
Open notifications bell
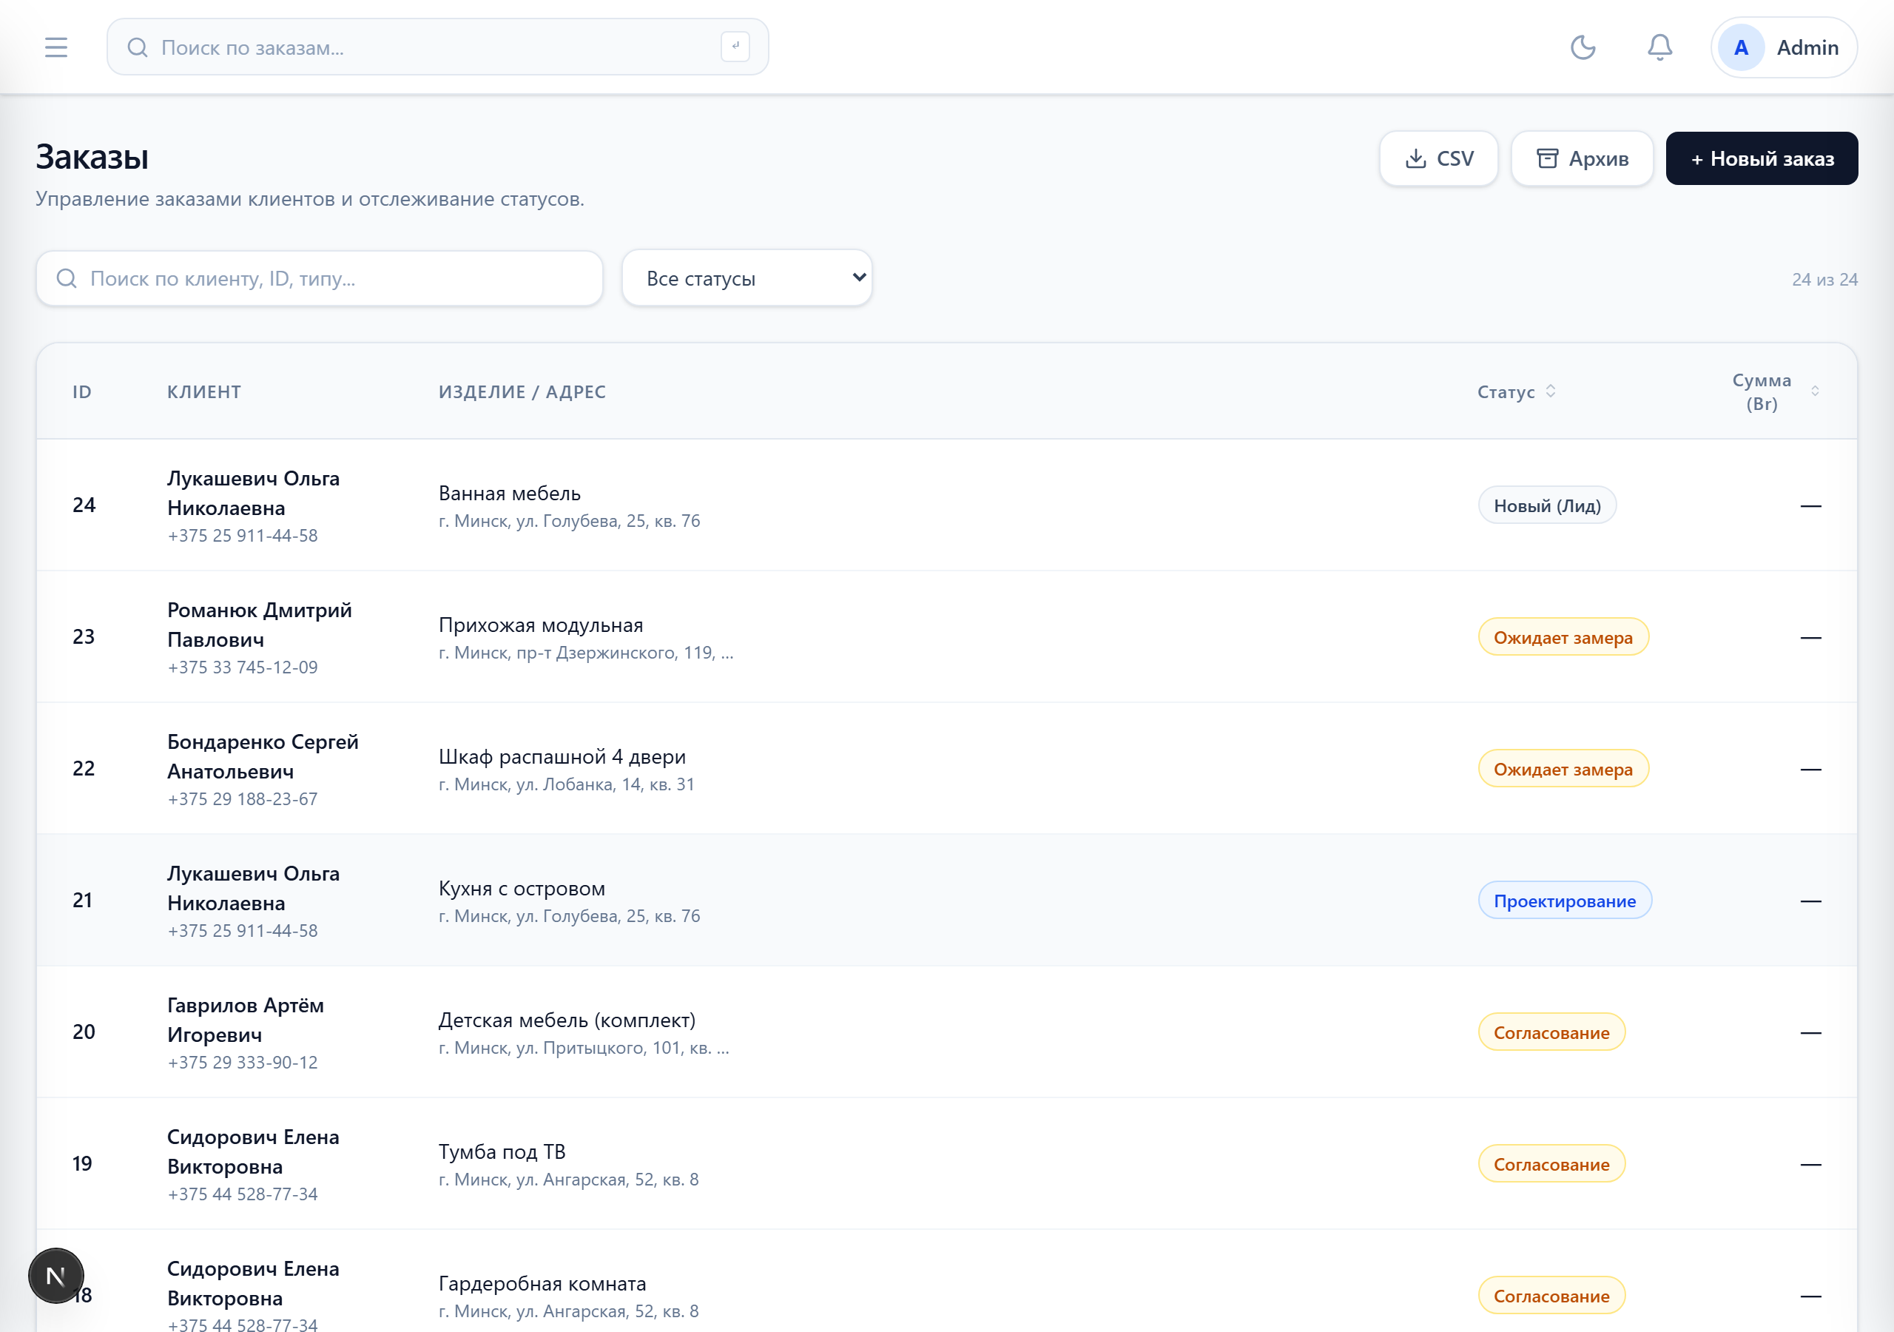[x=1659, y=48]
